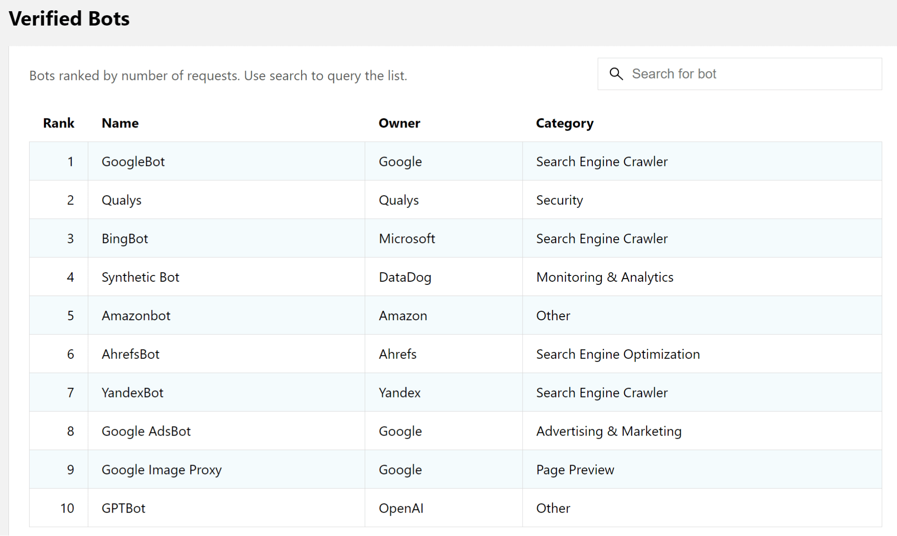Click the YandexBot entry
Screen dimensions: 897x536
tap(132, 392)
